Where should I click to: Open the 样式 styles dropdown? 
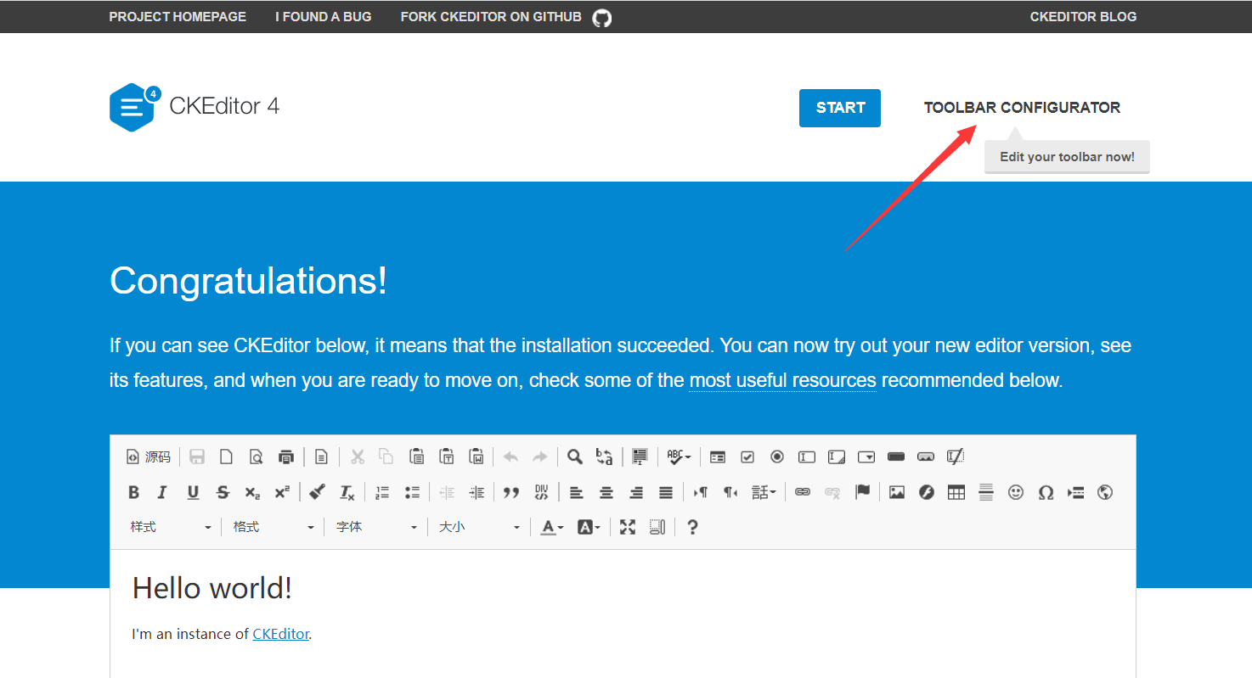(x=170, y=527)
